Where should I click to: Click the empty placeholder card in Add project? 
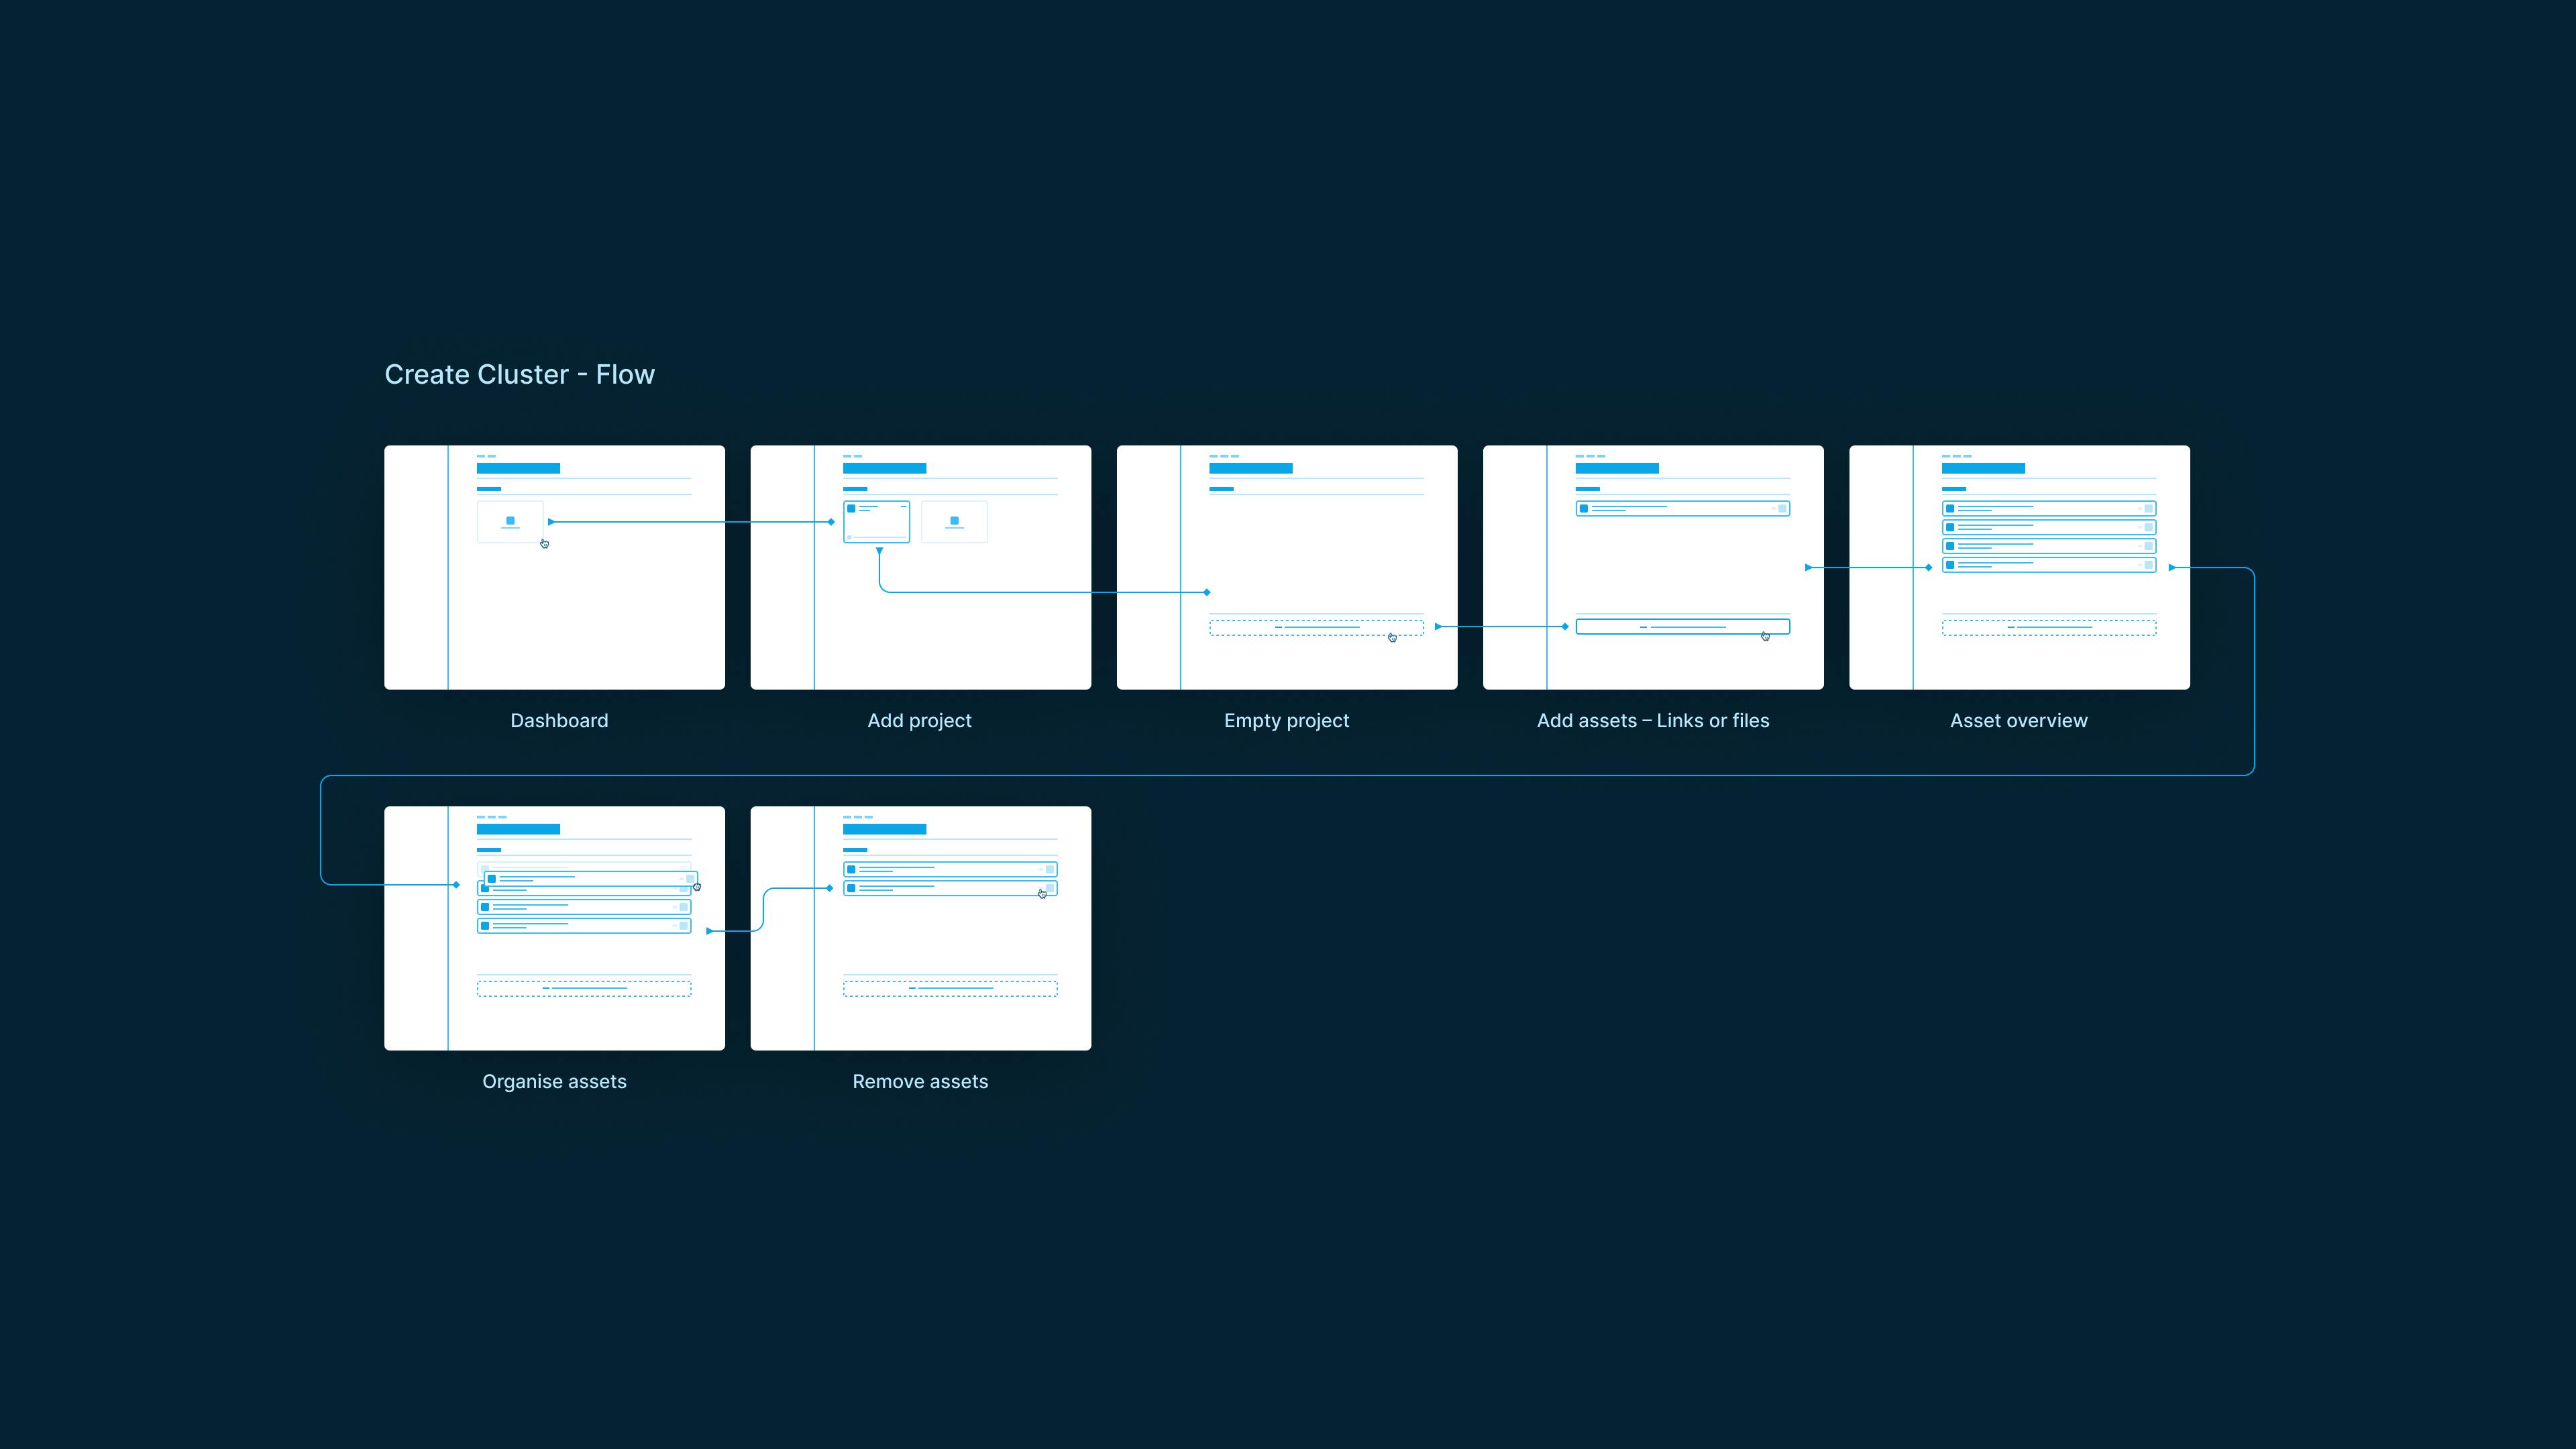954,522
